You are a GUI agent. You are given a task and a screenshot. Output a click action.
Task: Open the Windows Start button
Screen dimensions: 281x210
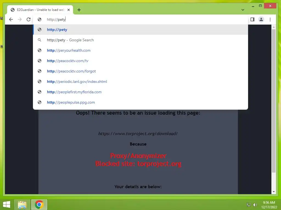(7, 205)
